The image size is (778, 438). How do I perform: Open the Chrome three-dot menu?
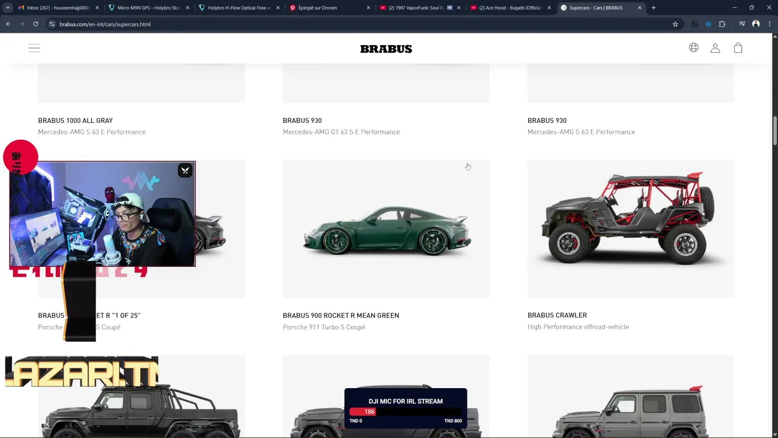click(769, 24)
